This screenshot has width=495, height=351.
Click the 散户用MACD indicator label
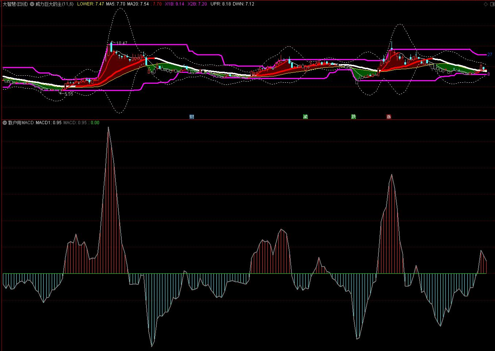tap(21, 123)
